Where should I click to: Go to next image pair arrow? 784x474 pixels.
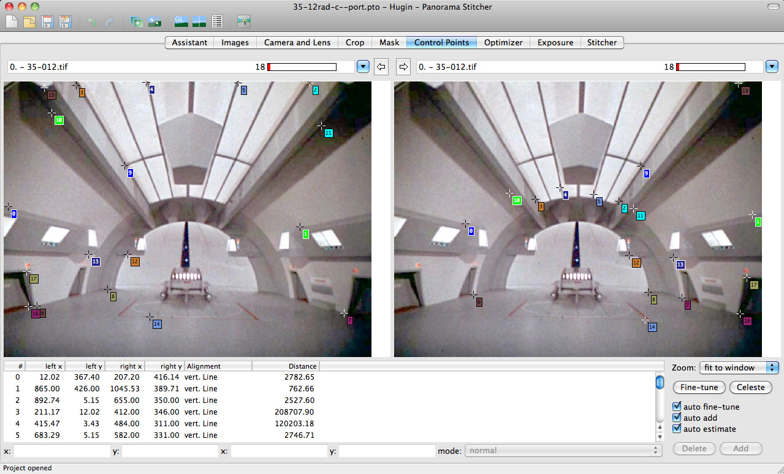click(403, 66)
